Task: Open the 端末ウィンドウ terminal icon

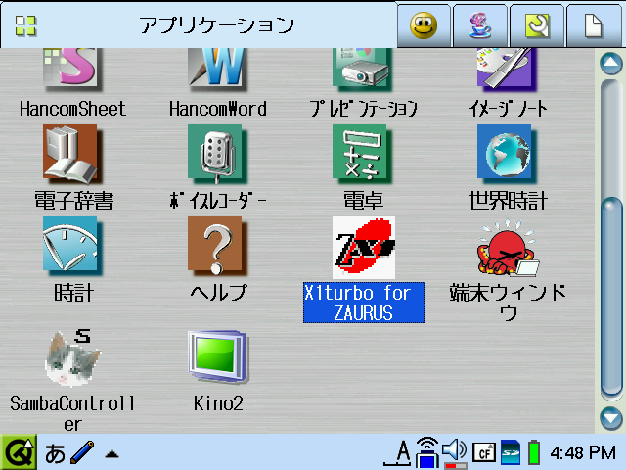Action: point(508,248)
